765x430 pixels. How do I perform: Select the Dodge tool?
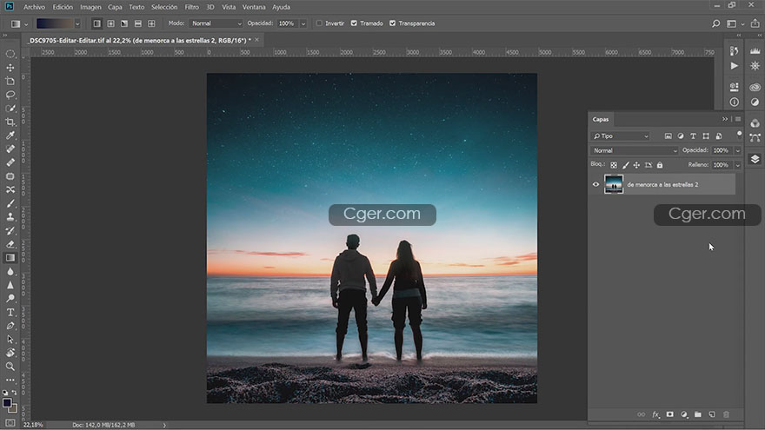click(x=10, y=298)
